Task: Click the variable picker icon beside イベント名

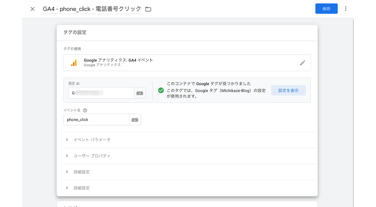Action: point(135,120)
